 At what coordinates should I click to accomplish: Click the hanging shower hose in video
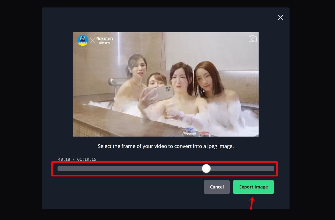(x=163, y=52)
